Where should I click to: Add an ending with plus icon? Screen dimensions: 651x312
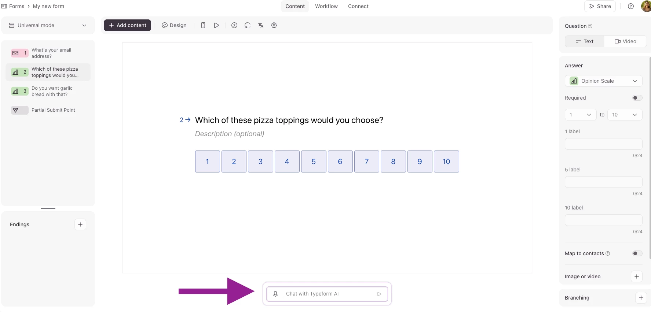tap(80, 224)
